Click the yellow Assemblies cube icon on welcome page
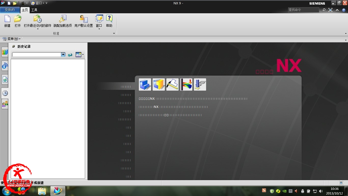Viewport: 348px width, 196px height. click(x=159, y=84)
